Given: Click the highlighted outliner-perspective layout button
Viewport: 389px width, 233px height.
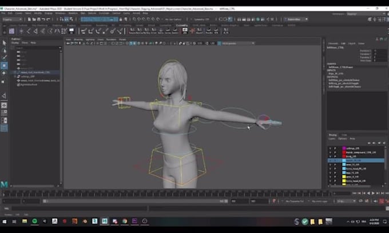Looking at the screenshot, I should [x=4, y=128].
